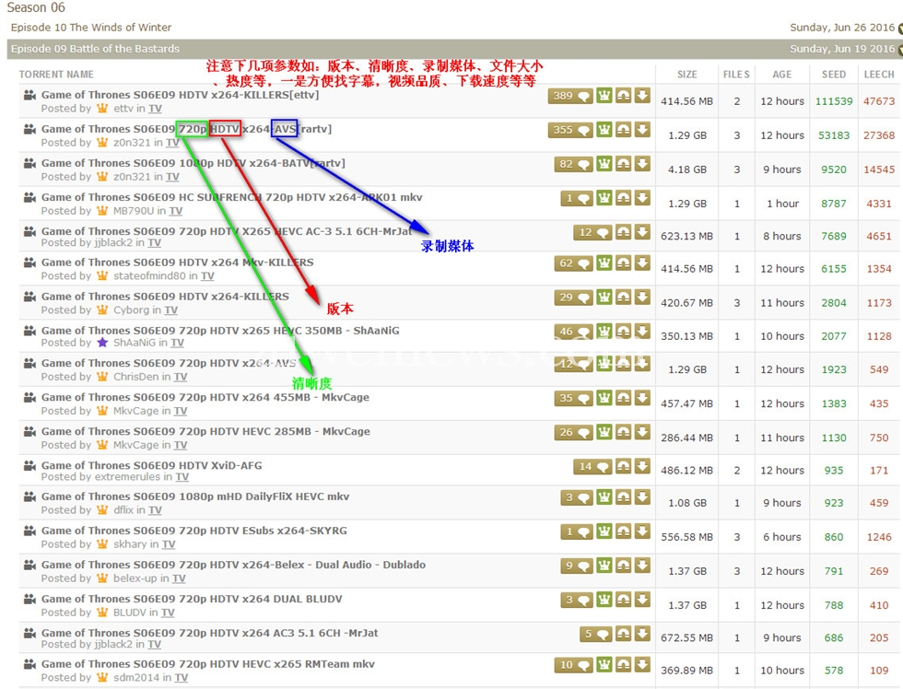Open the 720p HDTV x264 DUAL BLUDV torrent

pos(192,599)
